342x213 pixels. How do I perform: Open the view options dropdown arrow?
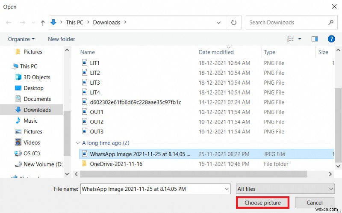click(300, 39)
